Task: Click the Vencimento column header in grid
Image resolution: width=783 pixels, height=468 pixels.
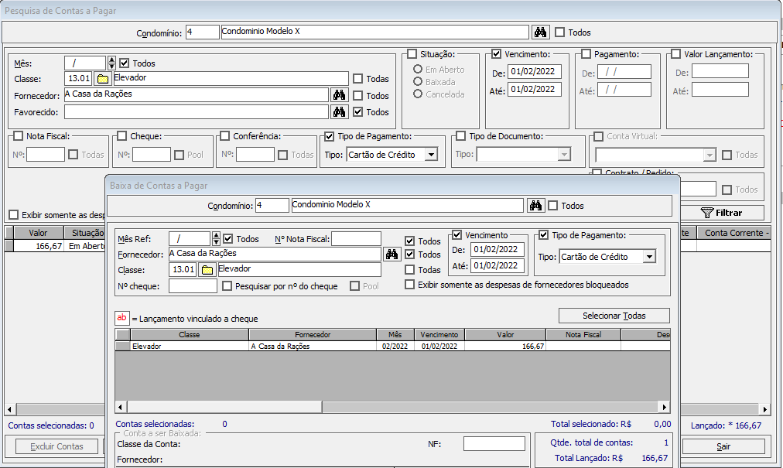Action: tap(439, 335)
